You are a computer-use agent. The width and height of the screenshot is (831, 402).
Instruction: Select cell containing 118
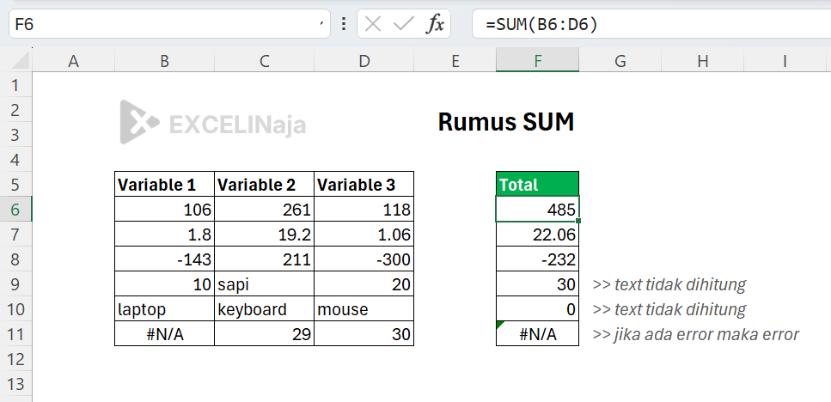364,210
